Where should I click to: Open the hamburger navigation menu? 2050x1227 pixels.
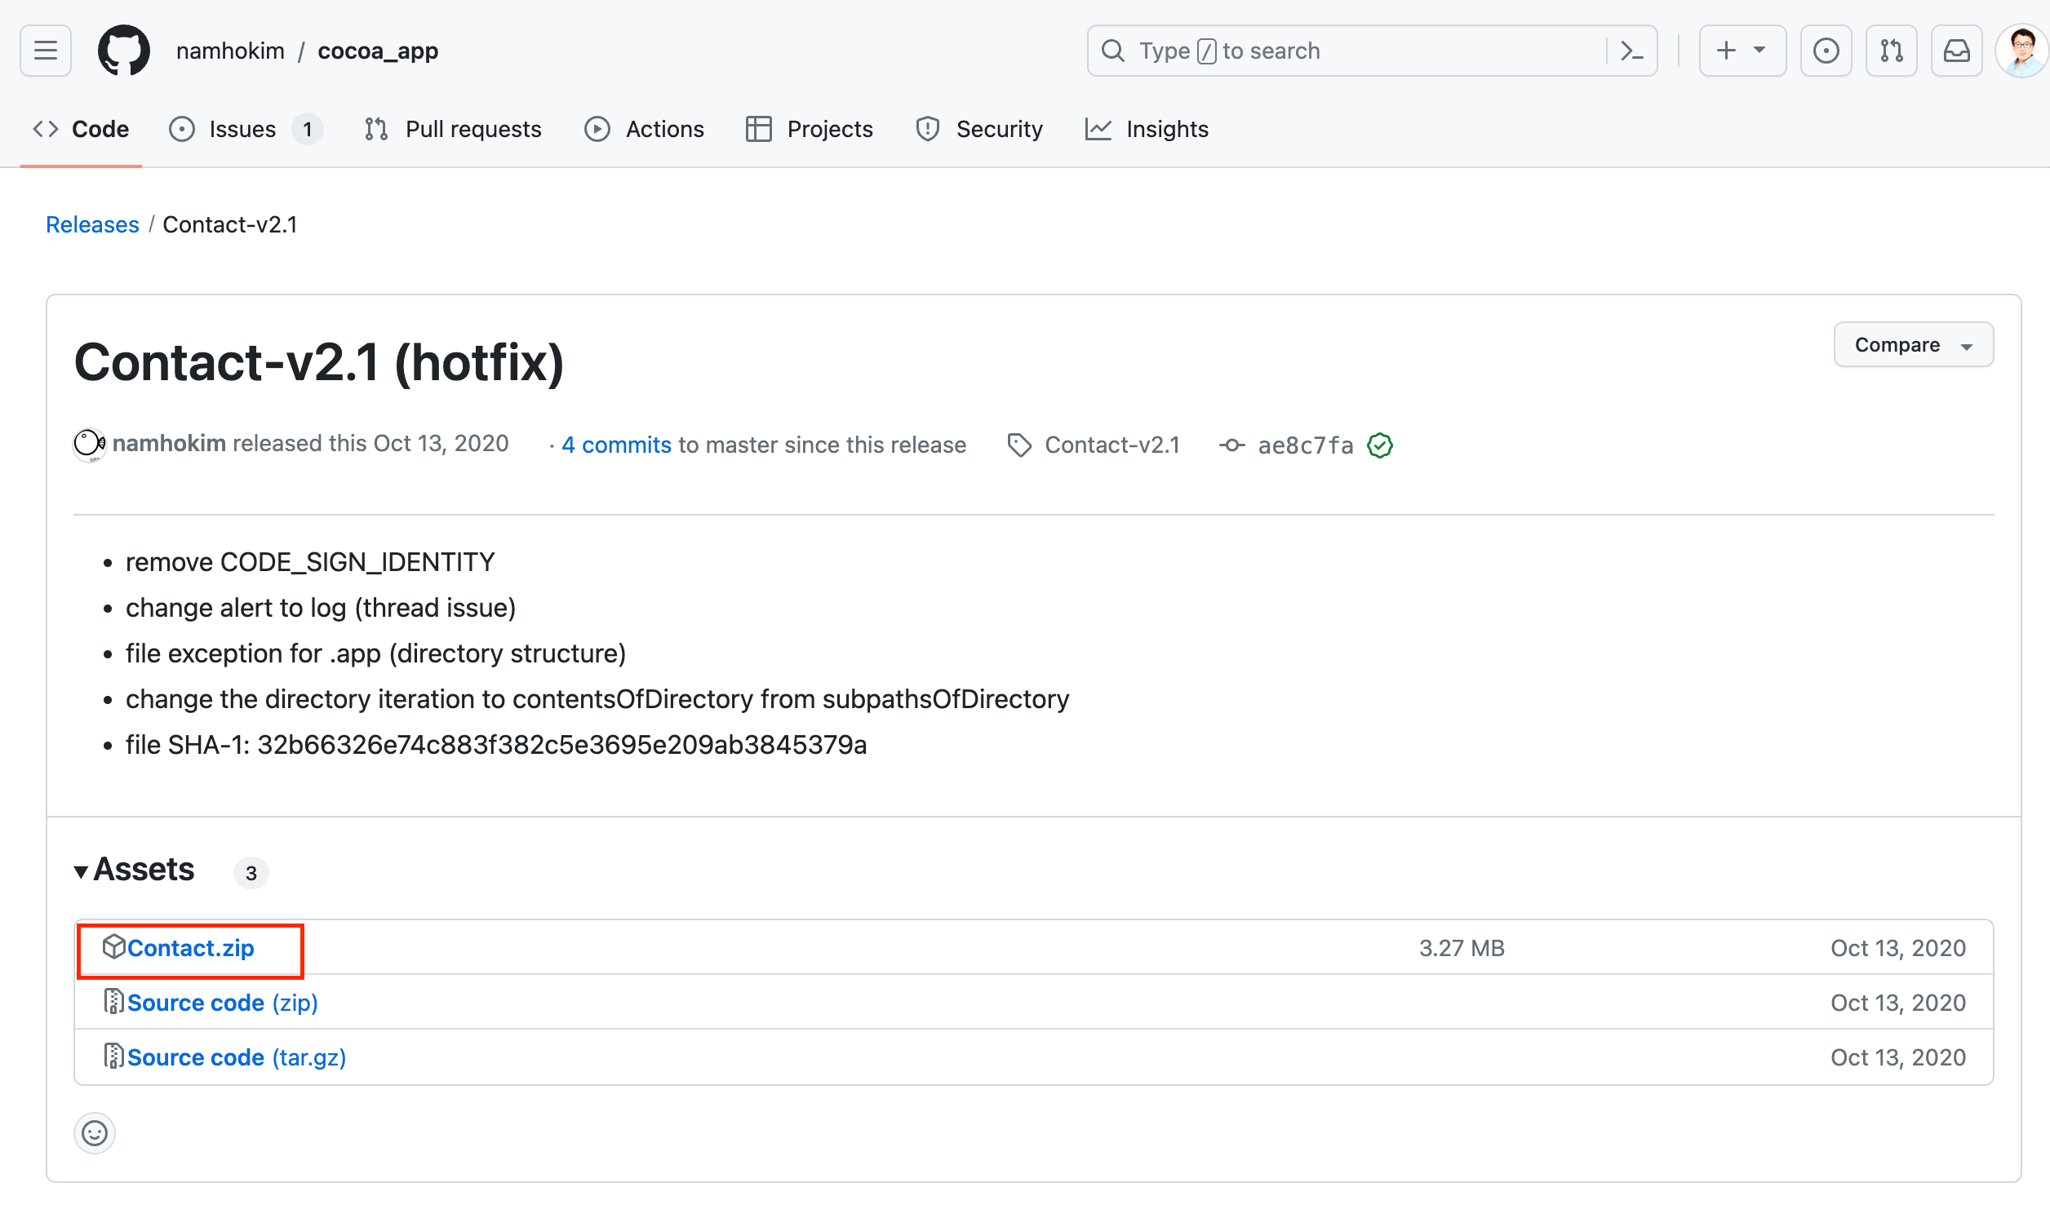pyautogui.click(x=46, y=51)
